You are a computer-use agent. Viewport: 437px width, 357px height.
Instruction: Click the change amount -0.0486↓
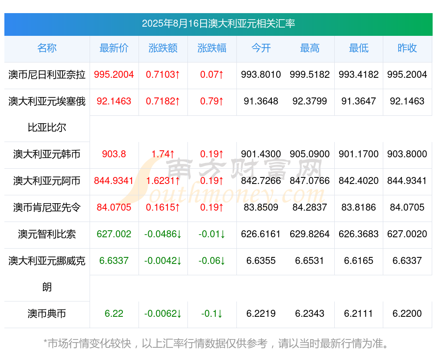(x=163, y=234)
